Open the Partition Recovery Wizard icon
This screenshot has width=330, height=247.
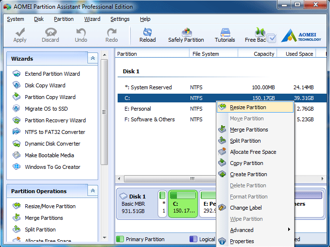[17, 120]
